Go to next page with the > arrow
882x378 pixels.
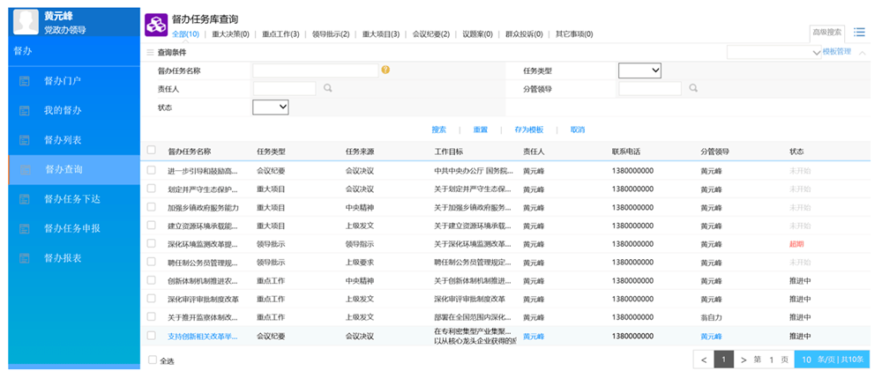pos(744,359)
